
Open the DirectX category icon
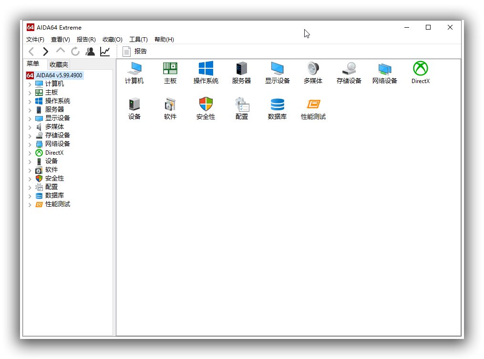tap(420, 72)
